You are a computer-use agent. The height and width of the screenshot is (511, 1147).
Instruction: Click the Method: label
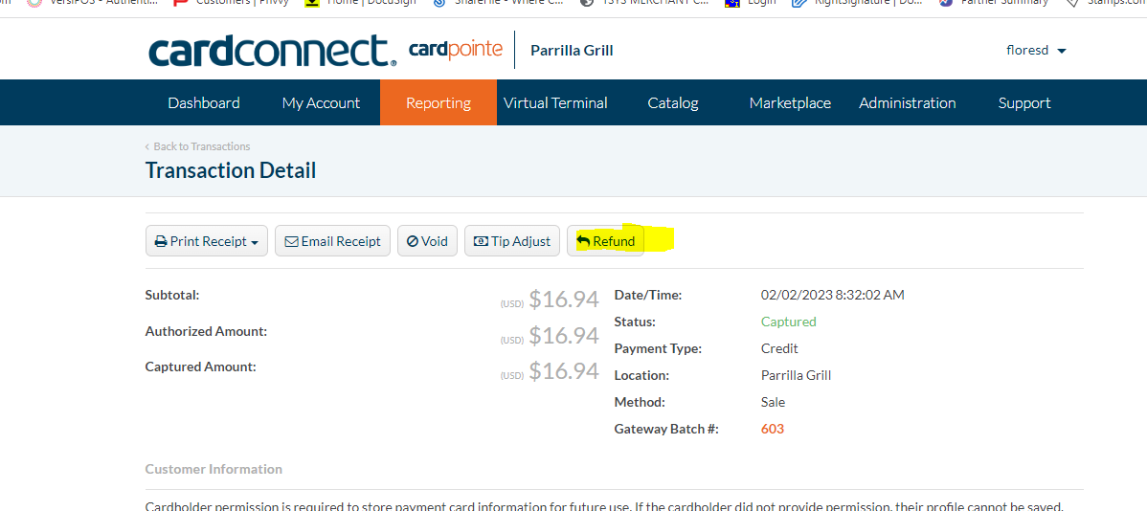(x=640, y=402)
